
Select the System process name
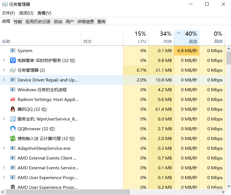pos(25,51)
